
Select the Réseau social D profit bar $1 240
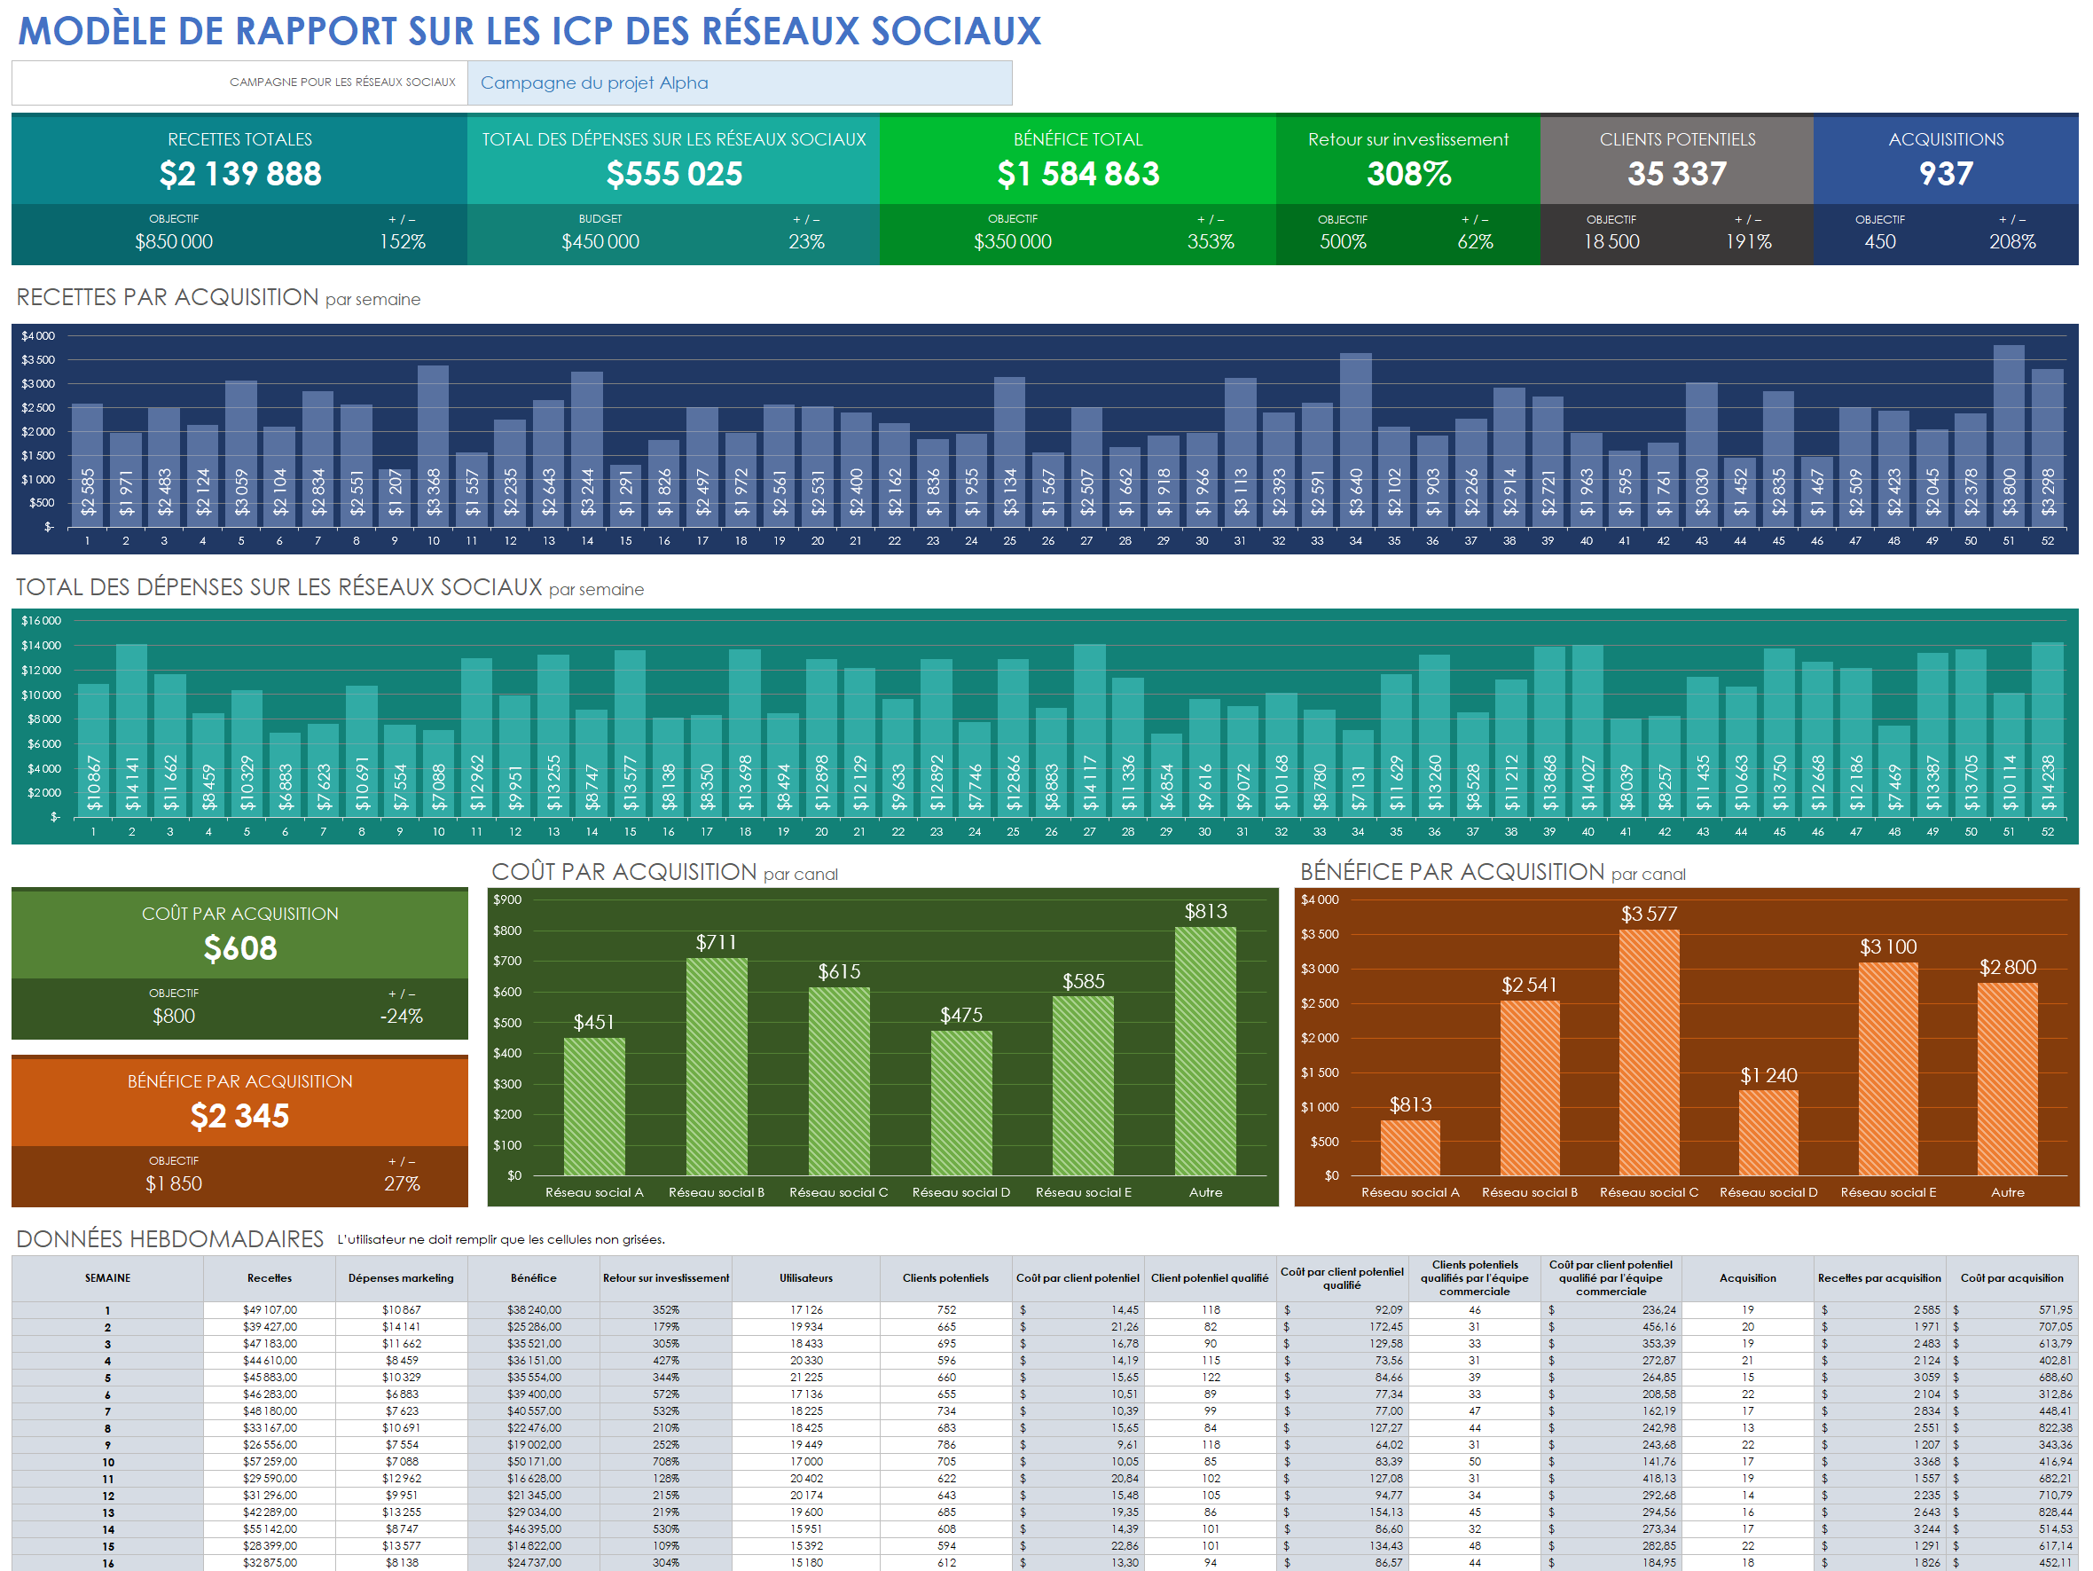coord(1768,1133)
